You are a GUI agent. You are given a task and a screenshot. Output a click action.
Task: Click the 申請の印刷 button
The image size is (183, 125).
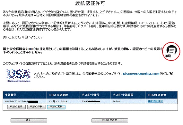click(36, 107)
